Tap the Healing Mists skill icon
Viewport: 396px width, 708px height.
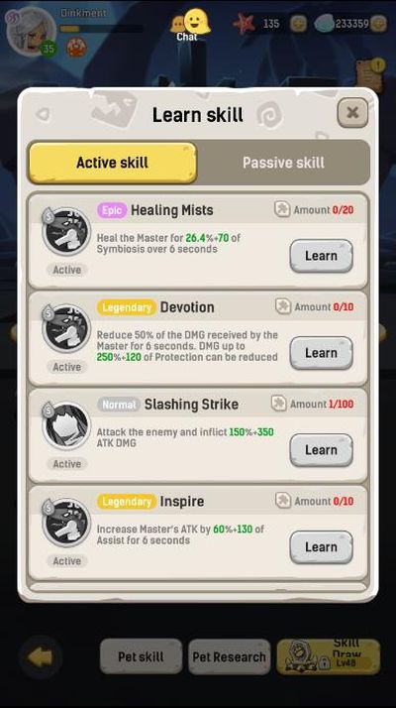[x=66, y=231]
